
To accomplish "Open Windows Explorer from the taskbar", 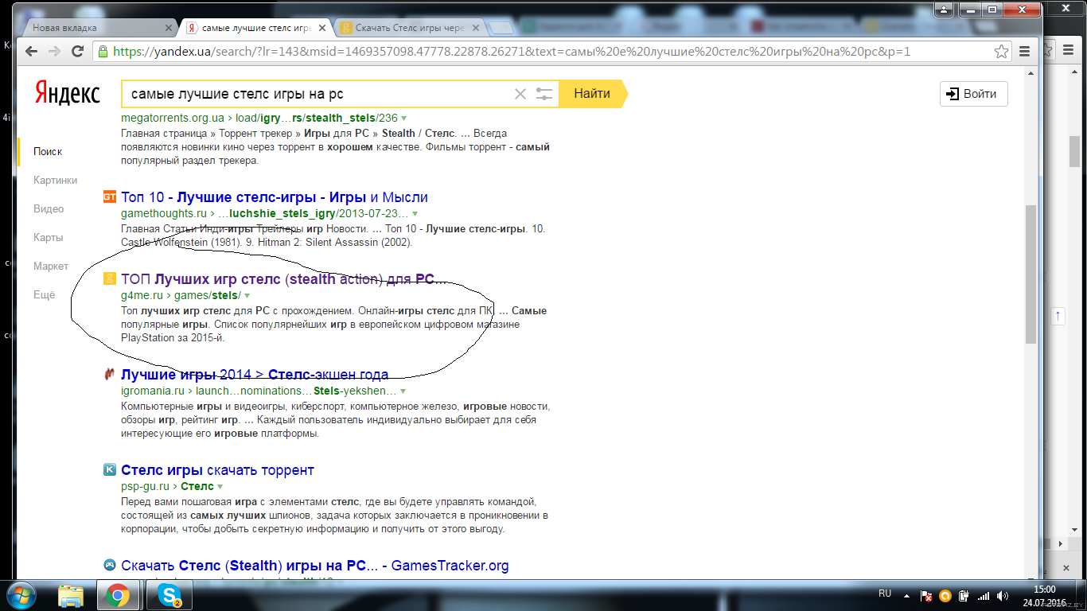I will [70, 595].
